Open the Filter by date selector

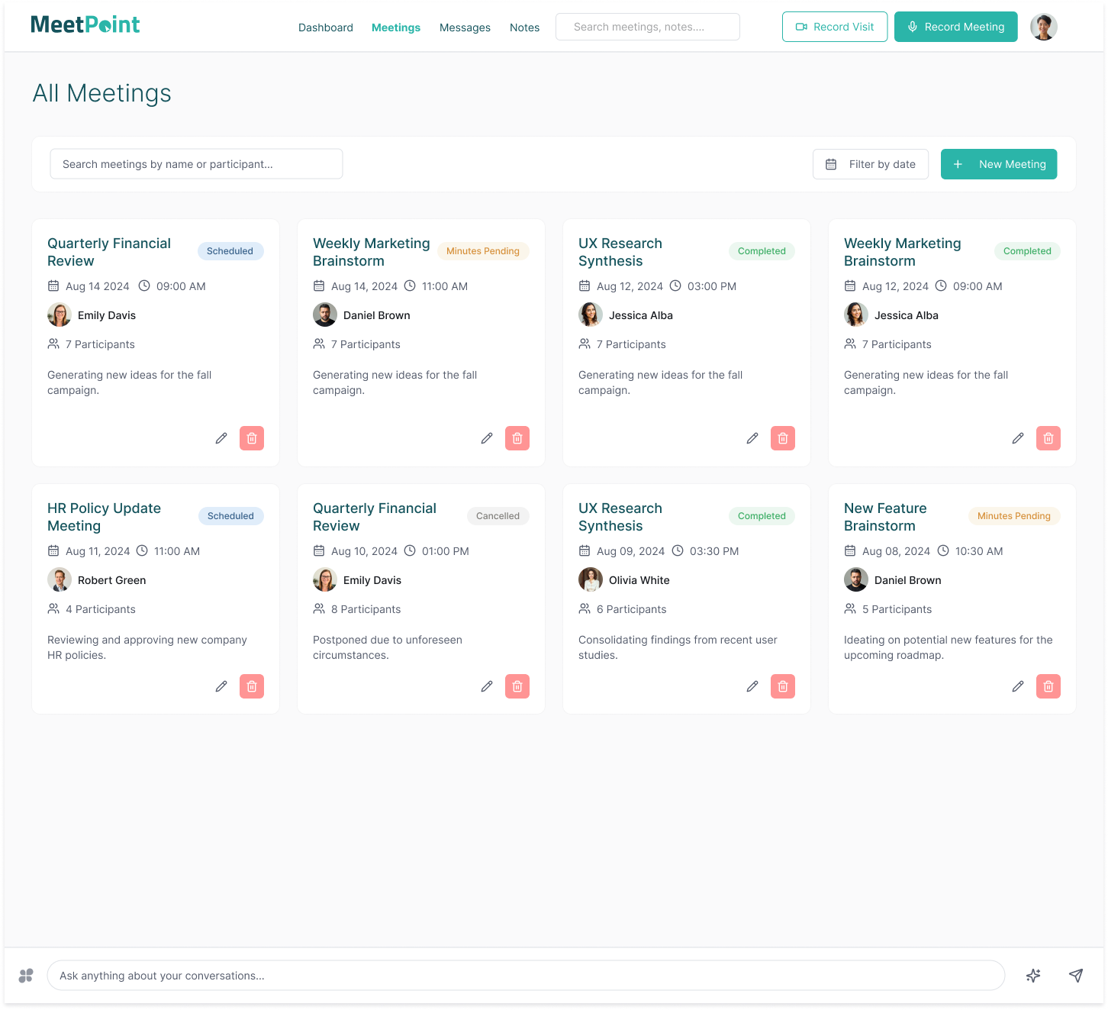(870, 164)
